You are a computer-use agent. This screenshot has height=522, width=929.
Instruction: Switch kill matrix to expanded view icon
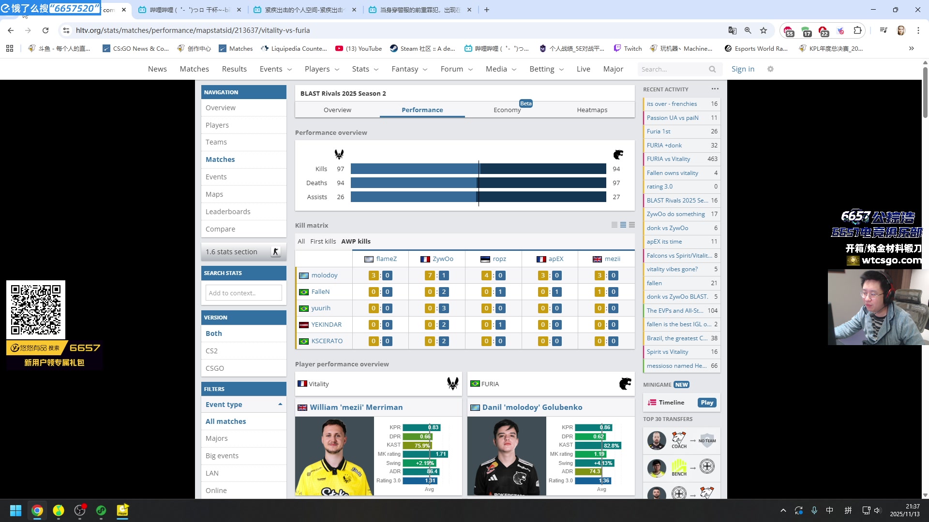point(632,225)
